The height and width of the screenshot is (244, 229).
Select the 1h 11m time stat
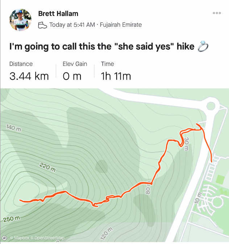click(116, 76)
